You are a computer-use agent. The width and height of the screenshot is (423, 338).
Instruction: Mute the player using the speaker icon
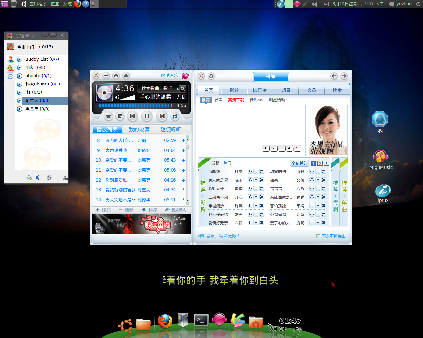pyautogui.click(x=117, y=97)
